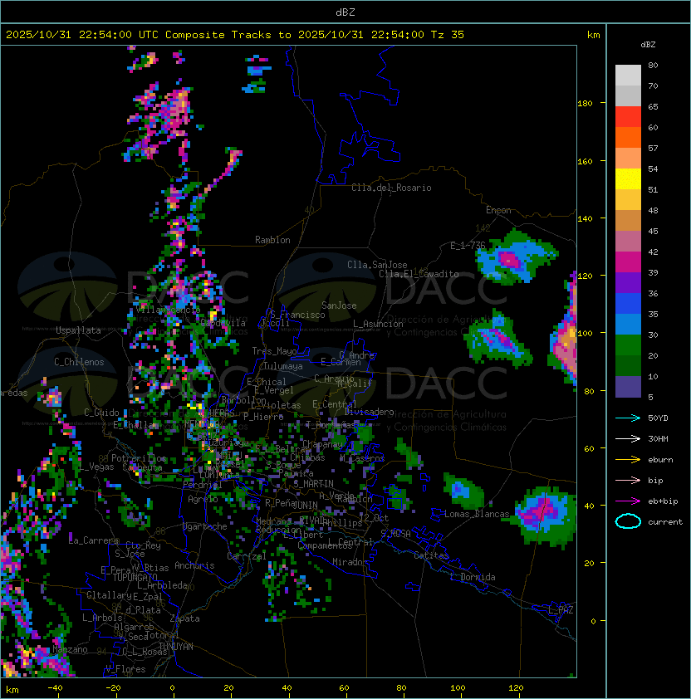Click the L_PAZ place label

tap(561, 610)
